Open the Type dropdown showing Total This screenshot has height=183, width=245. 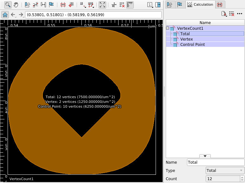point(225,171)
